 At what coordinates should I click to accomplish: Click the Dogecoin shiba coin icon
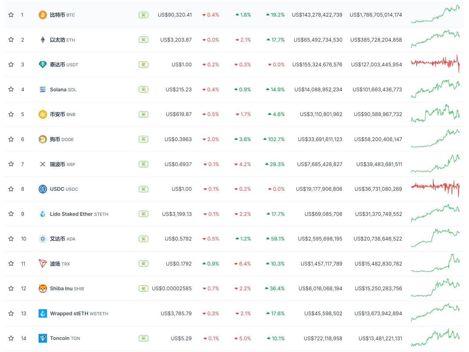pyautogui.click(x=43, y=139)
